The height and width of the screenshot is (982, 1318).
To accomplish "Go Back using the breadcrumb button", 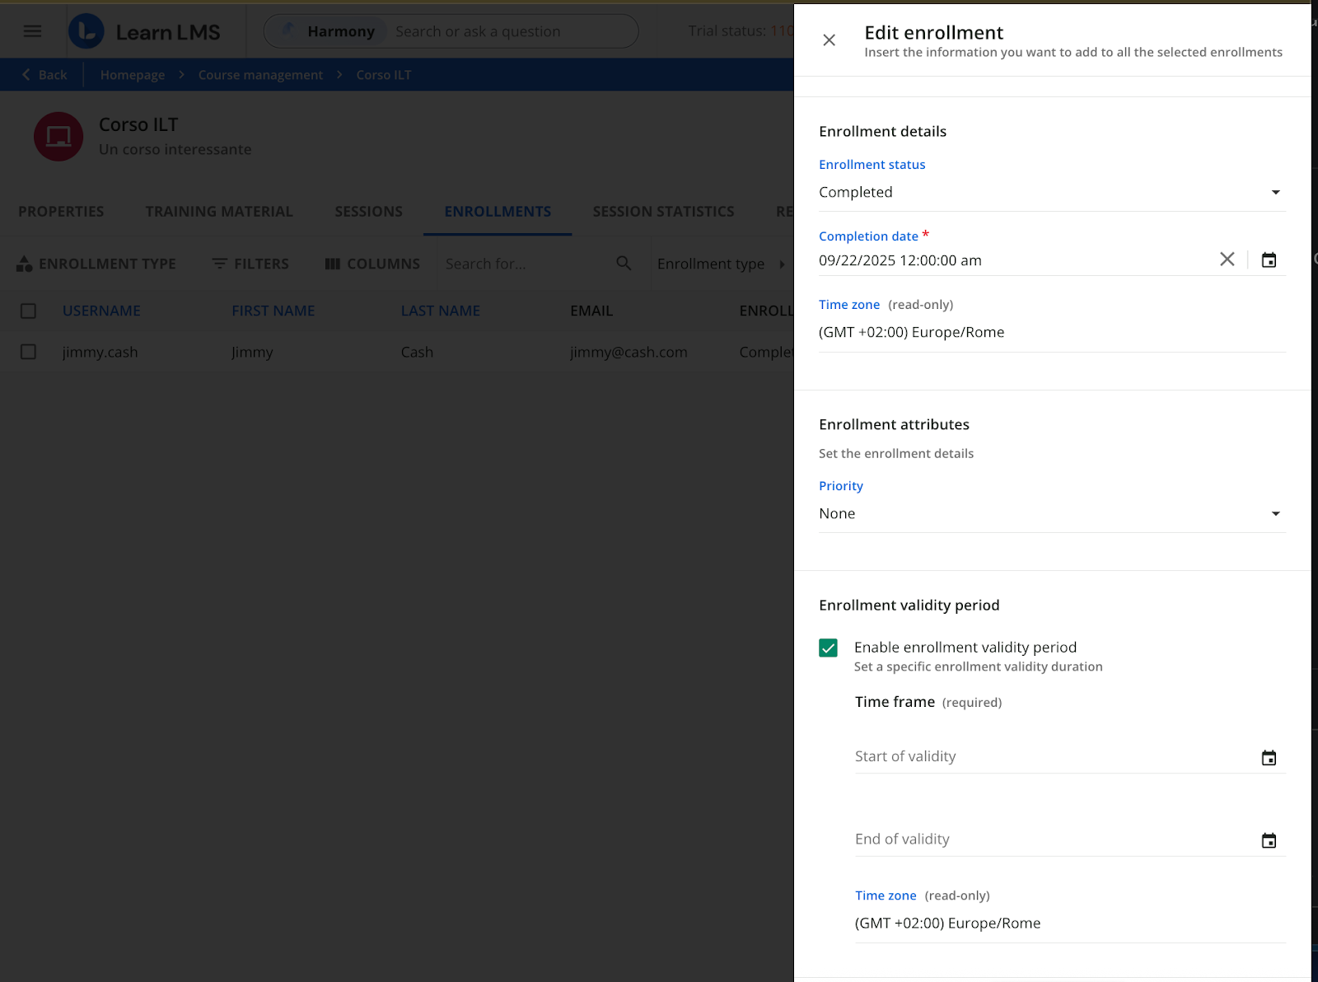I will pos(44,75).
